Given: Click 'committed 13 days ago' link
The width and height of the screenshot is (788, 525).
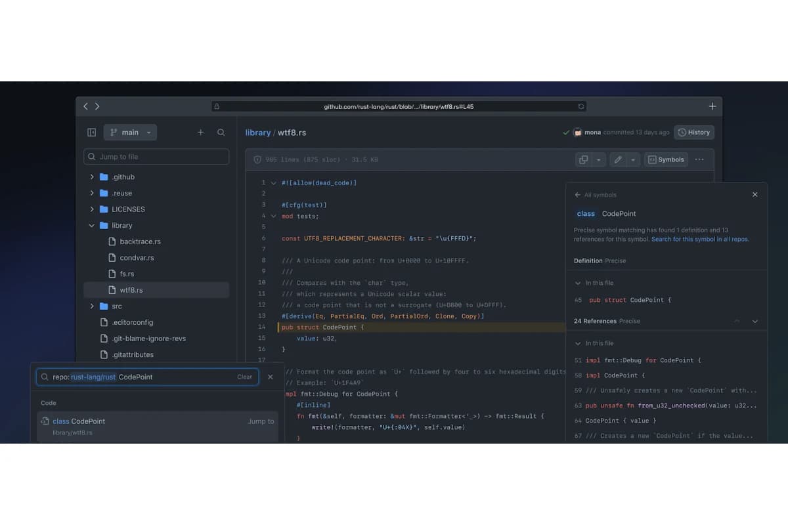Looking at the screenshot, I should [x=636, y=133].
